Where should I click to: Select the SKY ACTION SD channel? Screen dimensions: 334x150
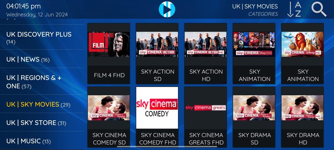[x=158, y=53]
